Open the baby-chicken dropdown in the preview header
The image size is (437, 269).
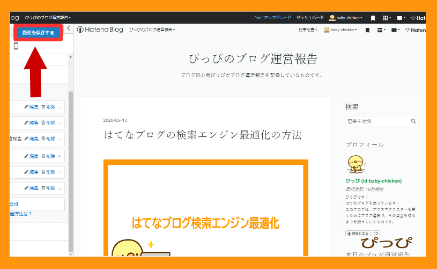340,30
